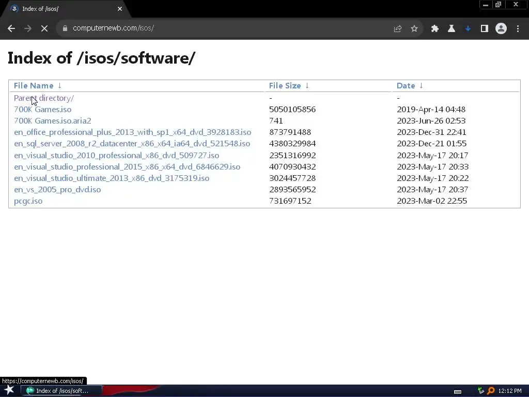Sort by File Name column header
Screen dimensions: 529x397
tap(34, 86)
